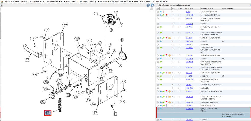Click green arrow for part 409-7616
Image resolution: width=251 pixels, height=121 pixels.
click(x=161, y=27)
